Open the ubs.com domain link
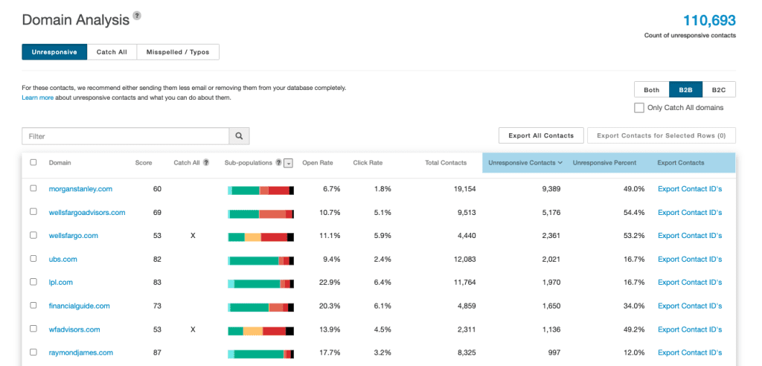Image resolution: width=762 pixels, height=366 pixels. [63, 259]
